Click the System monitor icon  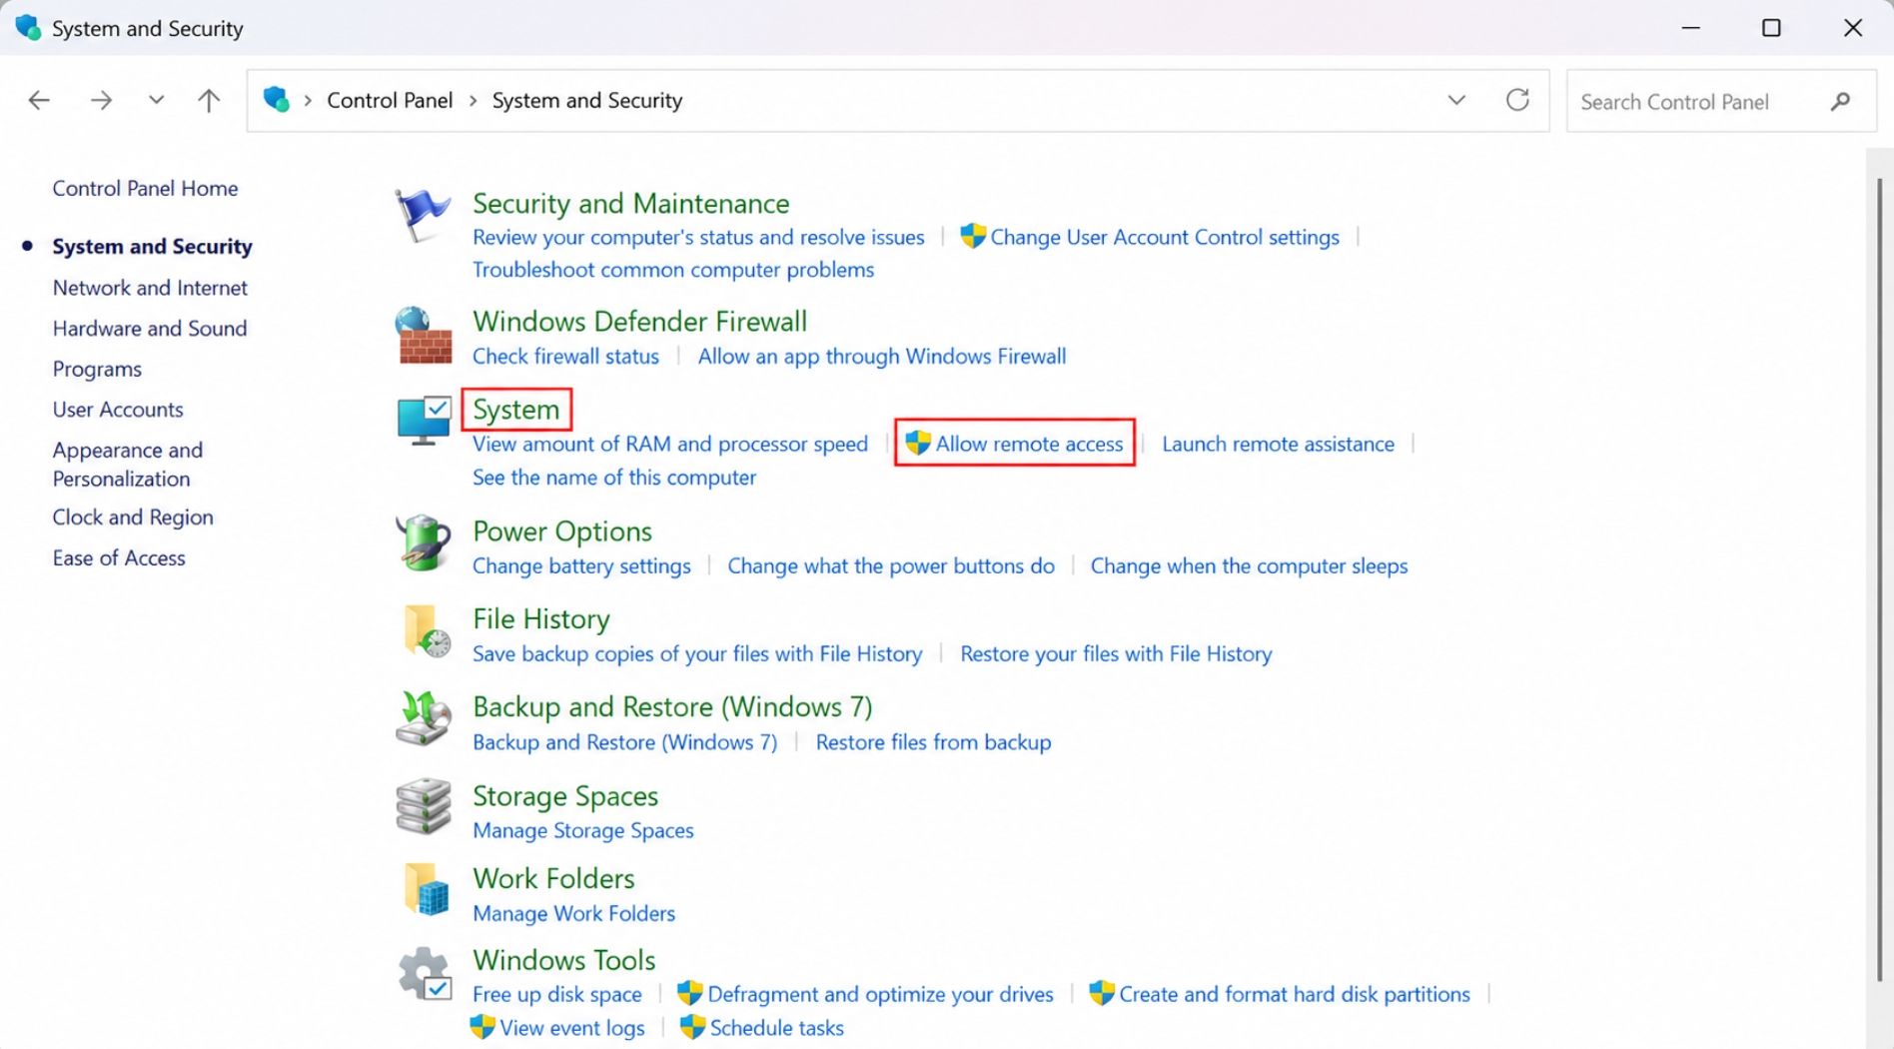424,421
